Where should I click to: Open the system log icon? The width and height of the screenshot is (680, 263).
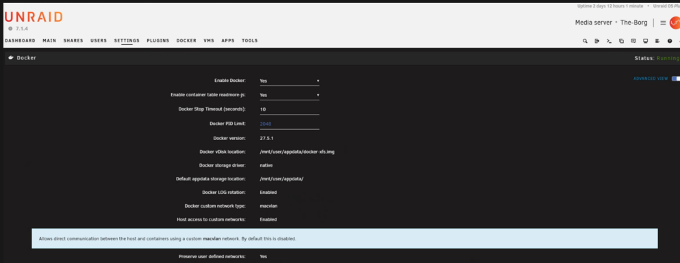click(657, 41)
